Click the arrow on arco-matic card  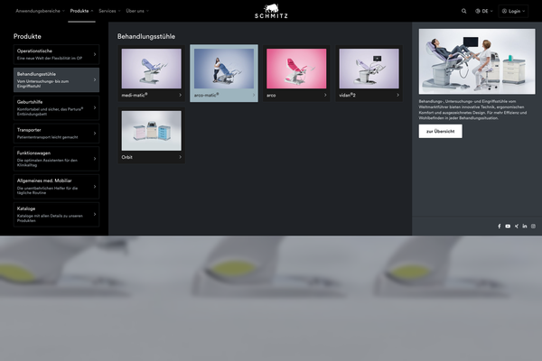coord(253,95)
